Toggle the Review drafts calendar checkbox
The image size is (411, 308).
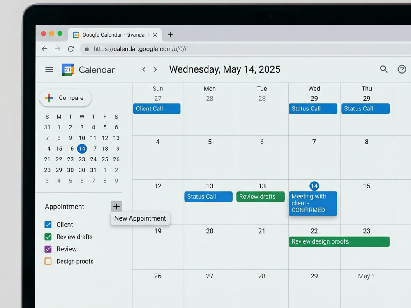click(48, 237)
